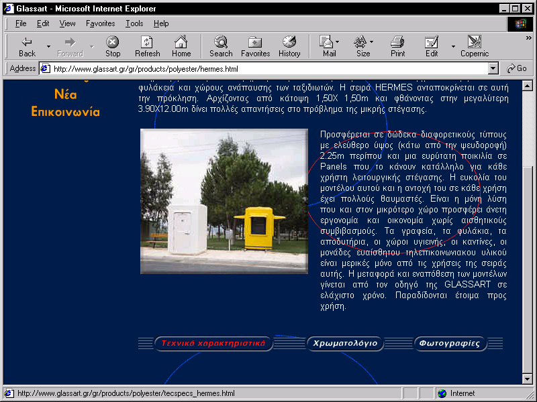Click the Επικοινωνία sidebar link
Screen dimensions: 537x402
point(65,112)
